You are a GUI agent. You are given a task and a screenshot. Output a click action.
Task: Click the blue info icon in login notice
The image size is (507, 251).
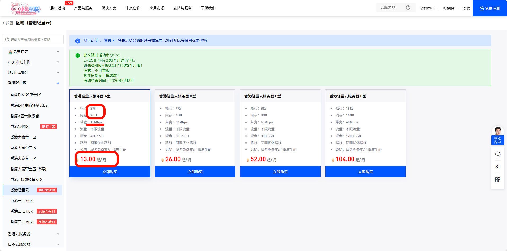pyautogui.click(x=77, y=41)
